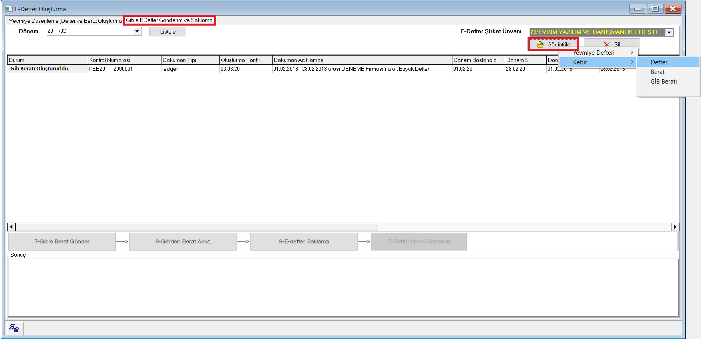The width and height of the screenshot is (701, 339).
Task: Click the Listele button
Action: point(168,32)
